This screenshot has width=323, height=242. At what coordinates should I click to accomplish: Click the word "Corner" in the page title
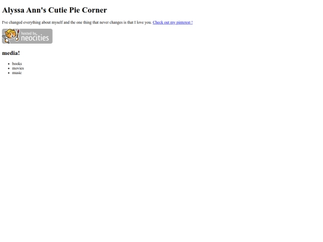tap(95, 10)
